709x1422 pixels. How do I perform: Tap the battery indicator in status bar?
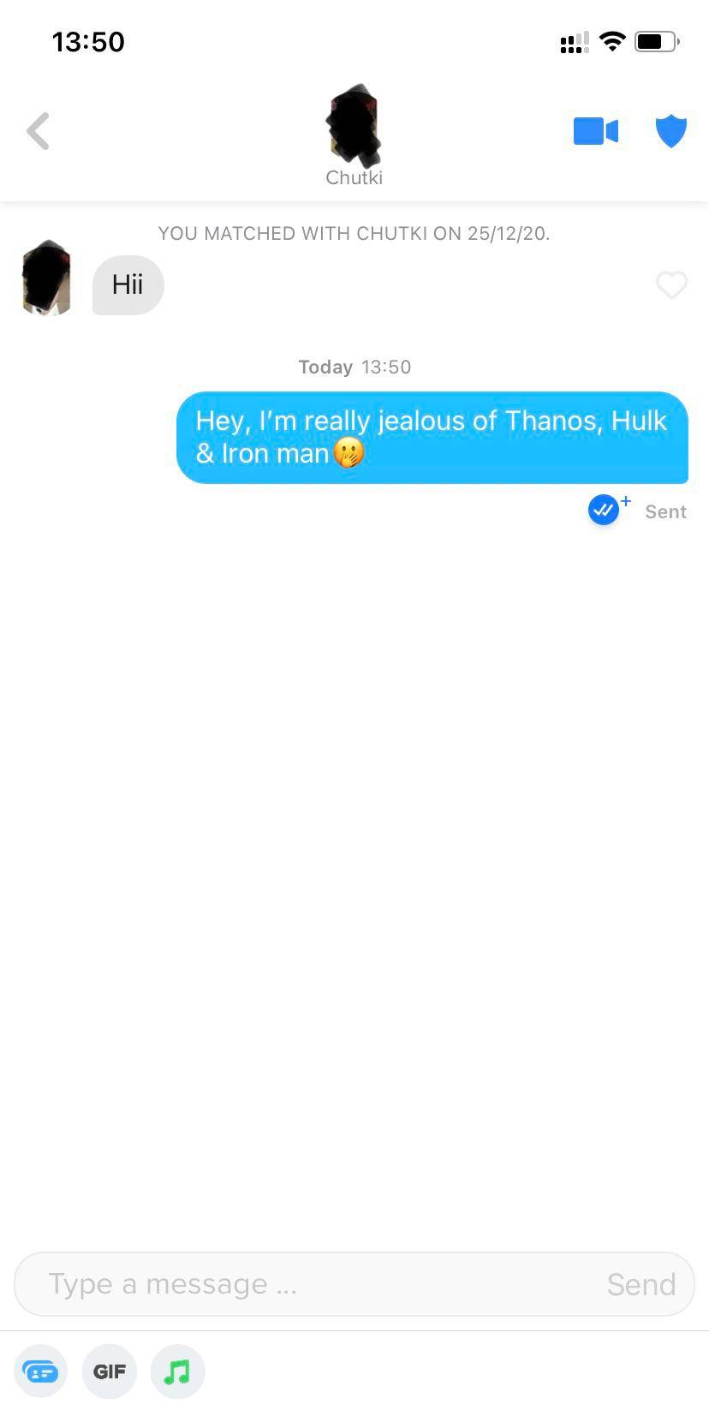click(657, 41)
